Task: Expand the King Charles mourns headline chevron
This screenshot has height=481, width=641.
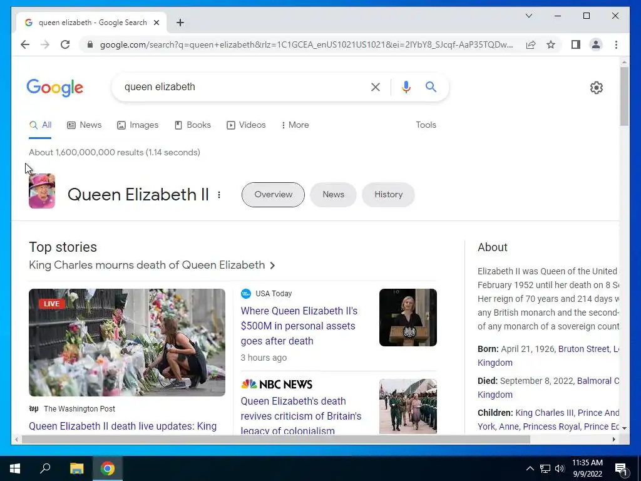Action: (x=273, y=266)
